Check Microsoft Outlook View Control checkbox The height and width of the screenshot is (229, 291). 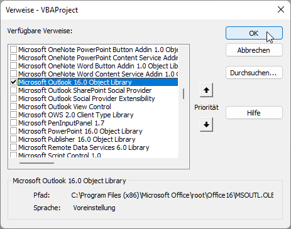(14, 107)
